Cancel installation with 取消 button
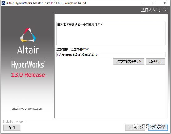Viewport: 171px width, 134px height. [x=12, y=128]
